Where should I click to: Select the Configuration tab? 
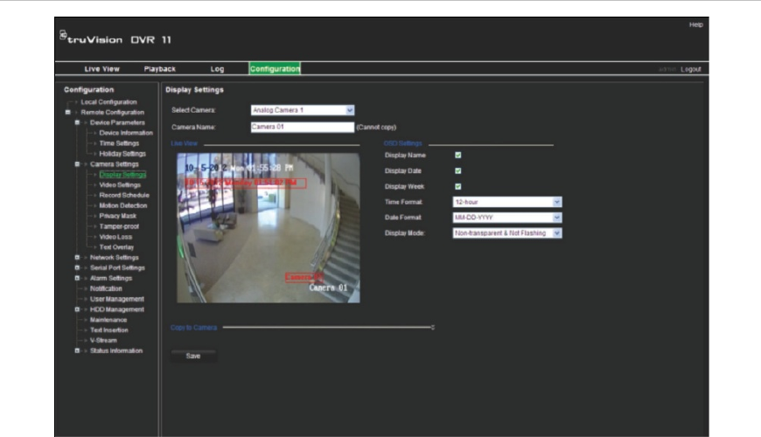click(x=275, y=68)
